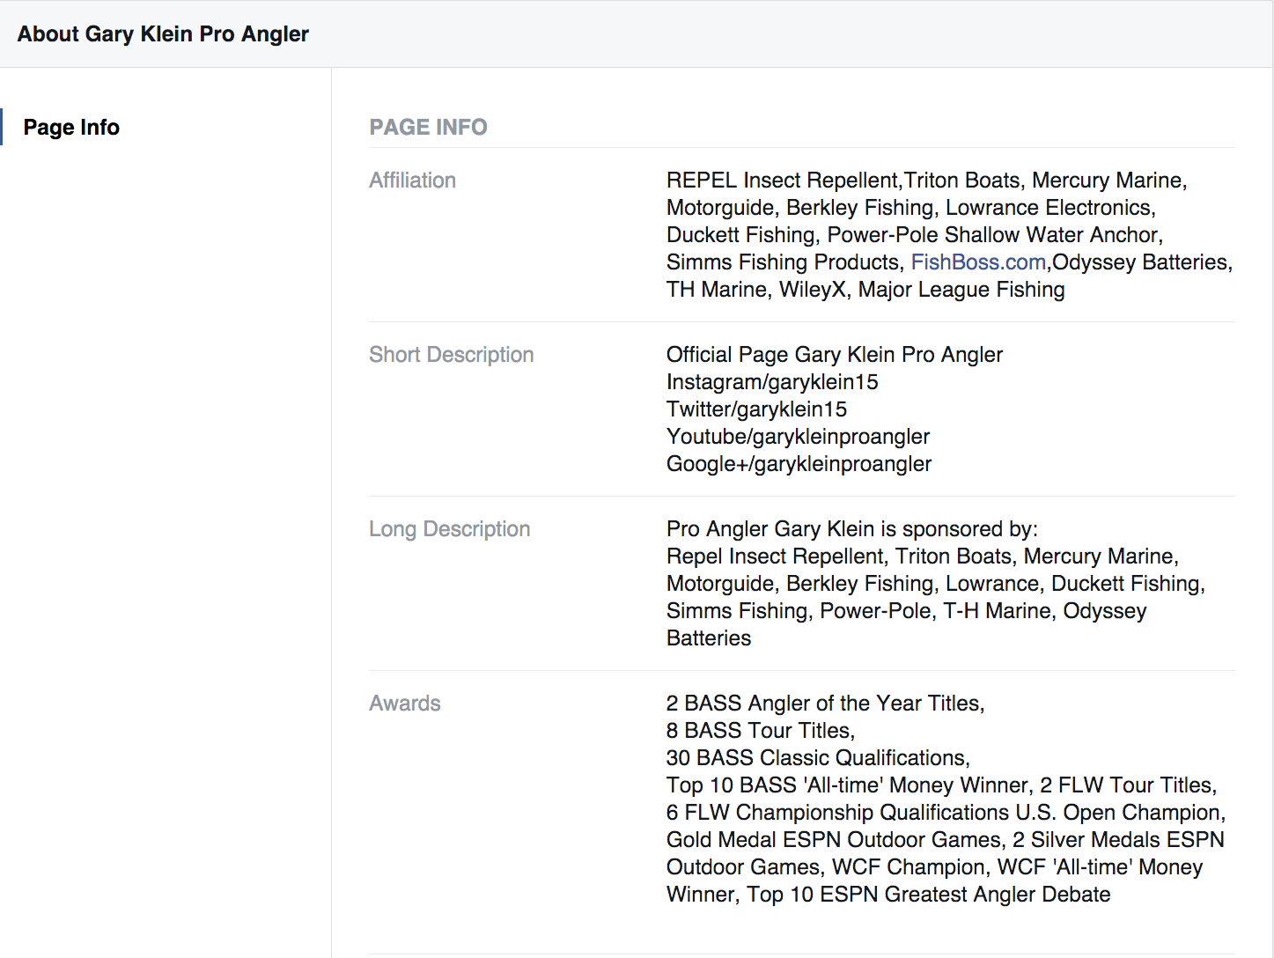Select the Page Info sidebar tab
The height and width of the screenshot is (958, 1274).
tap(71, 127)
